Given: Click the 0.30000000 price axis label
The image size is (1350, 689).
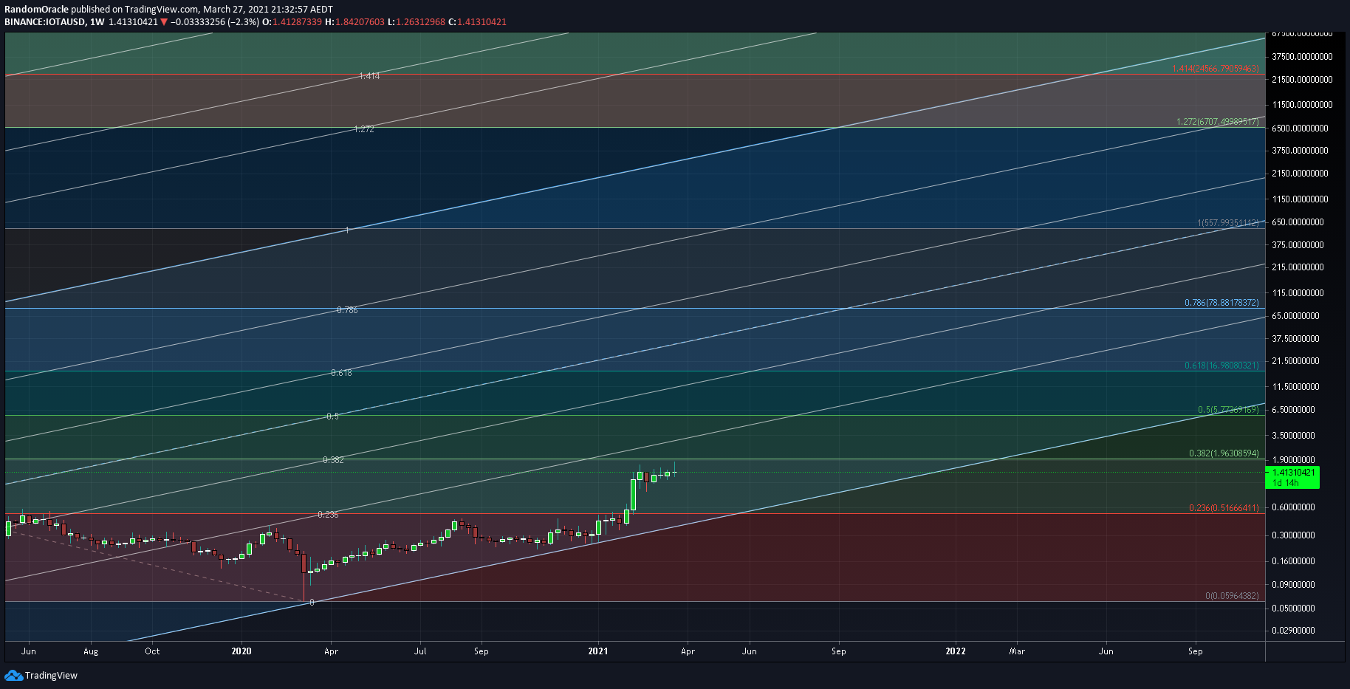Looking at the screenshot, I should click(1293, 535).
